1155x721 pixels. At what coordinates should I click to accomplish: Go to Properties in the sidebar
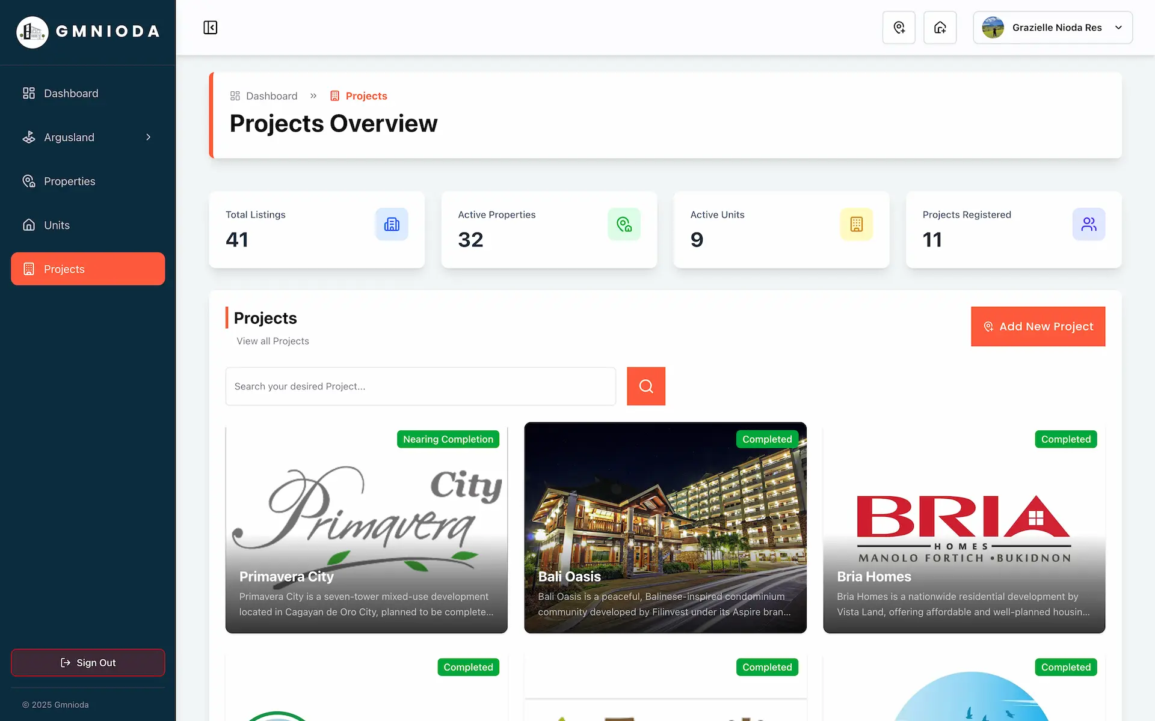pyautogui.click(x=88, y=181)
